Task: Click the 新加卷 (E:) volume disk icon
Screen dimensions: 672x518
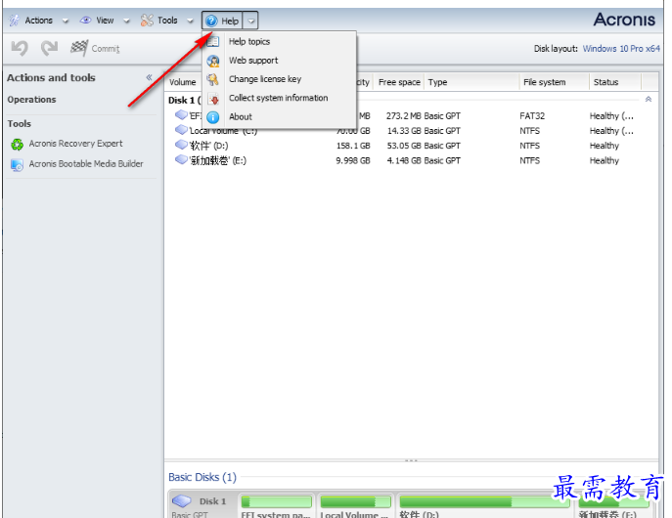Action: point(181,159)
